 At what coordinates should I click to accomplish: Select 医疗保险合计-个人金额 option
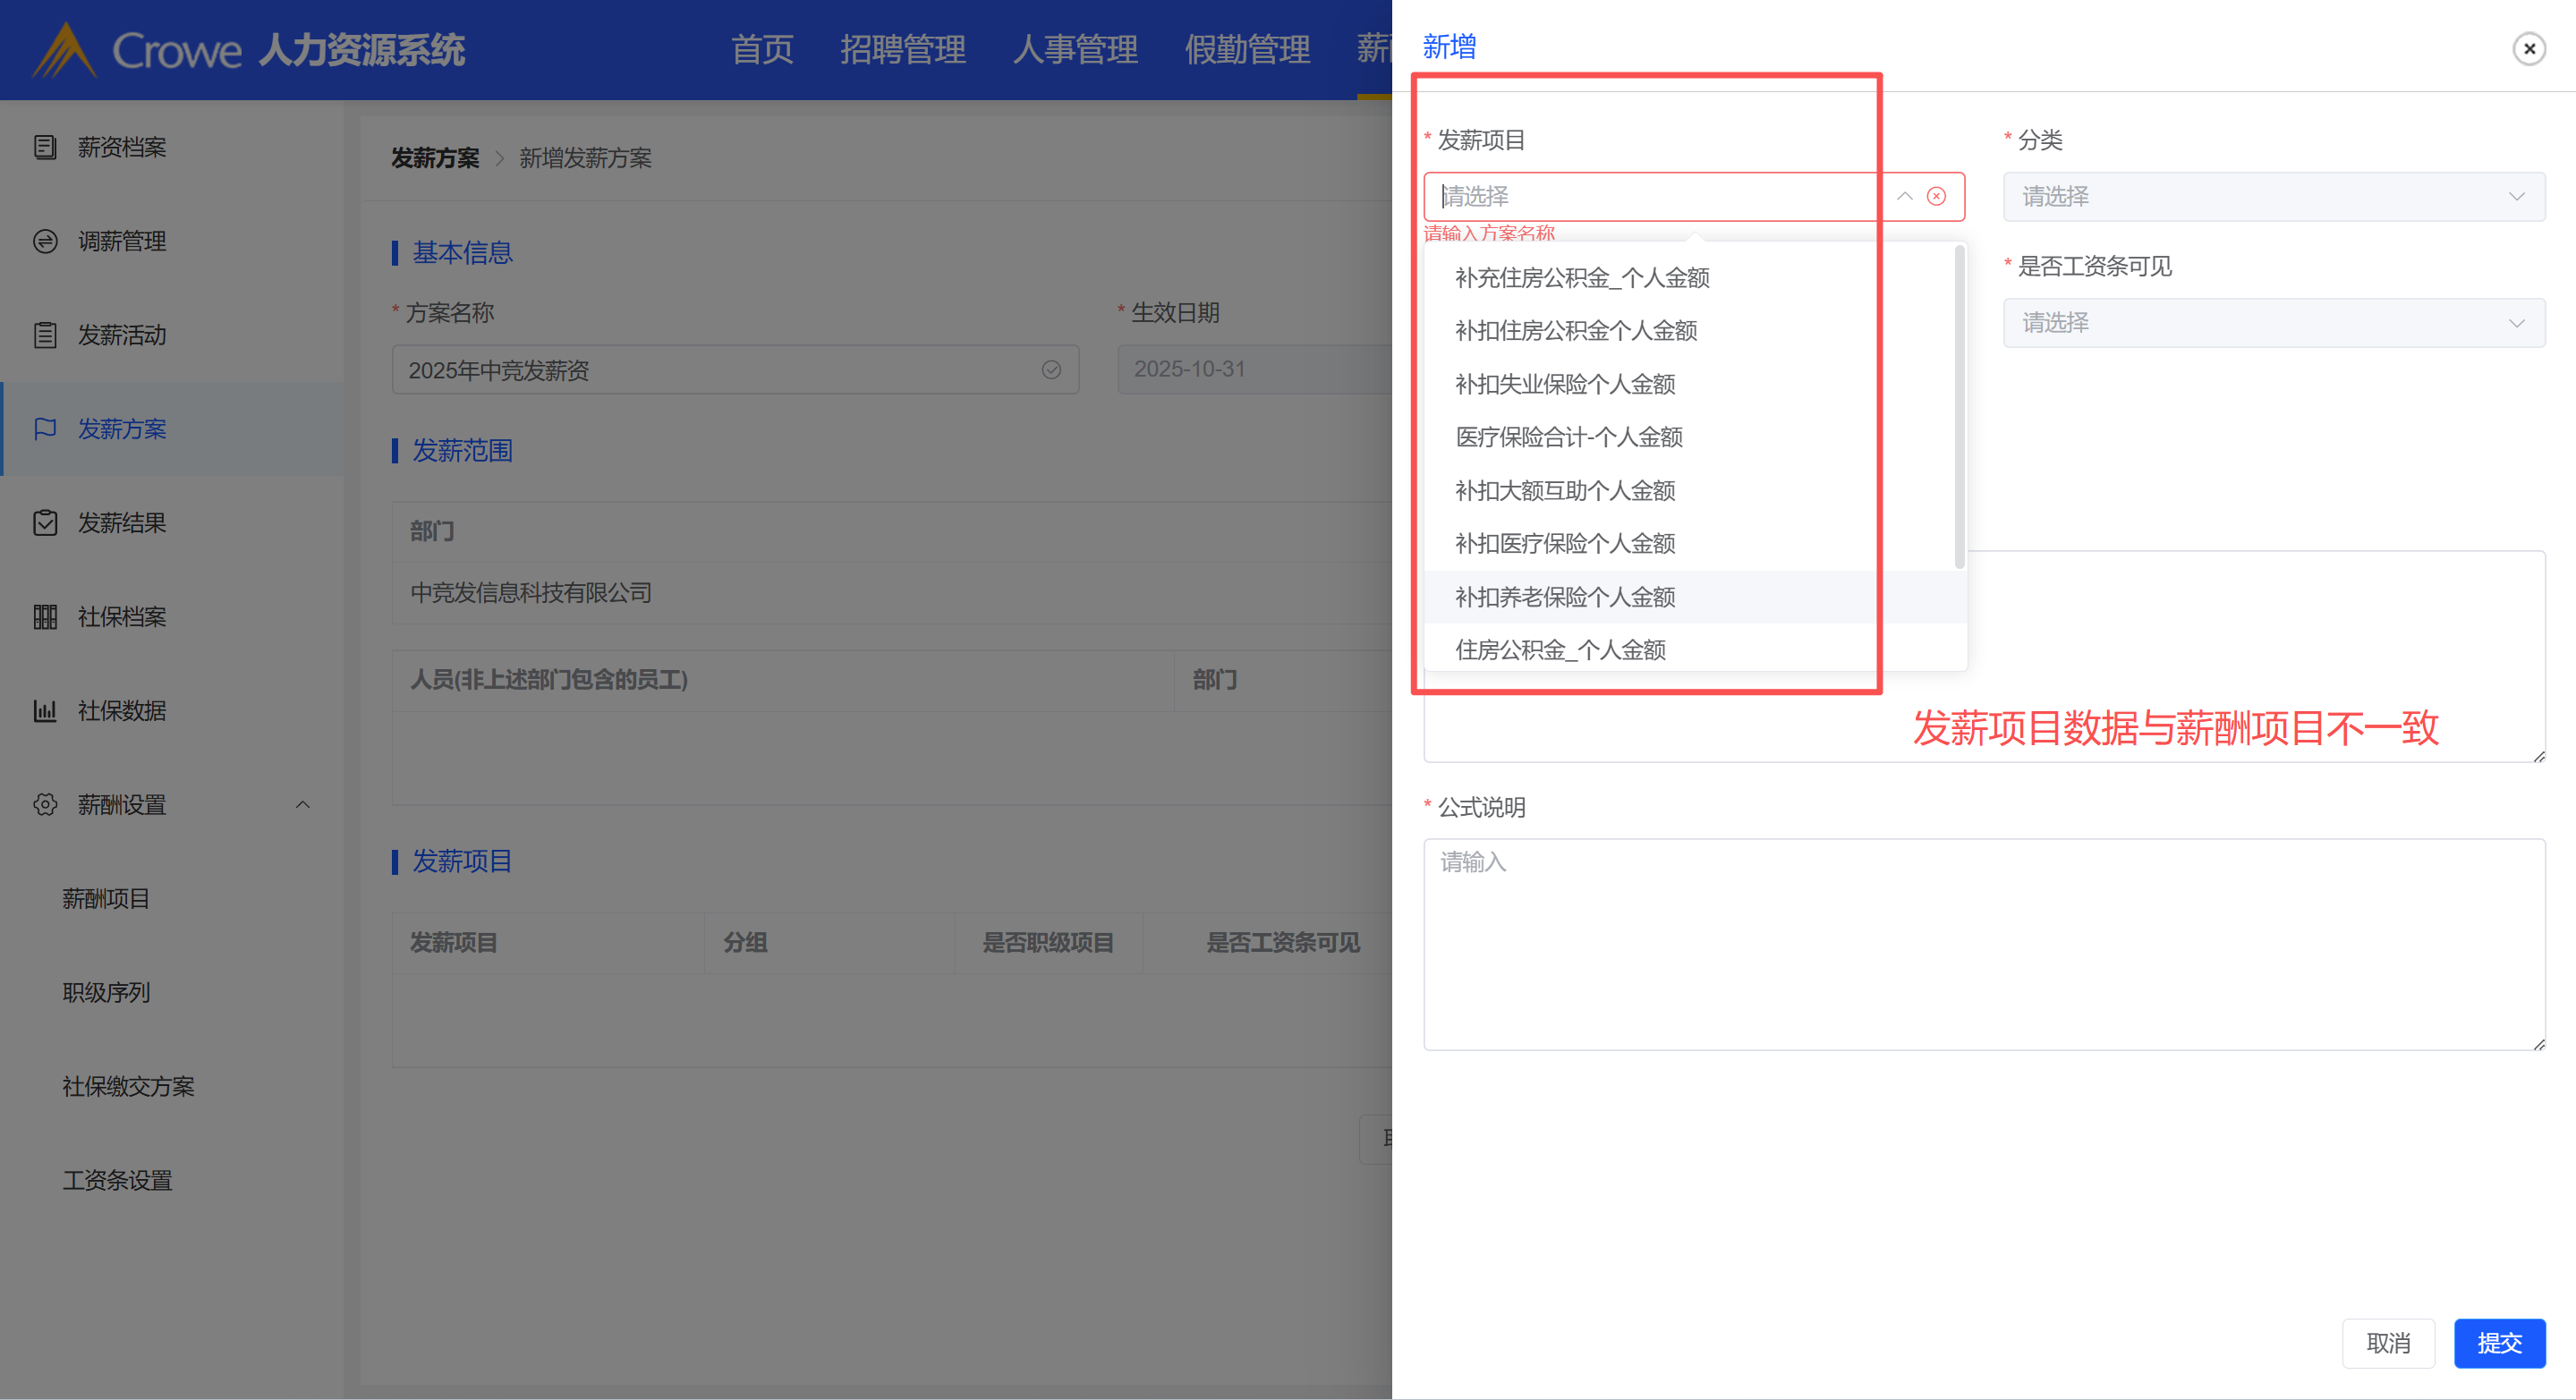[1568, 437]
